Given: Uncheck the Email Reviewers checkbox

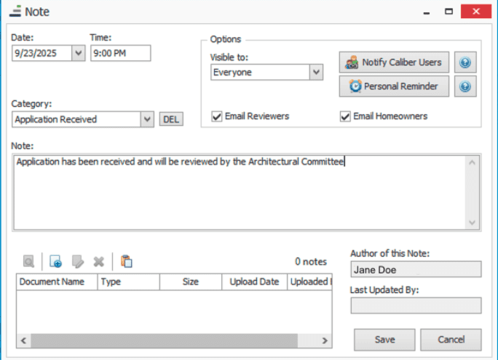Looking at the screenshot, I should coord(217,116).
